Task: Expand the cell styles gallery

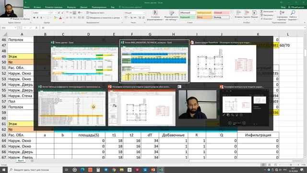Action: pyautogui.click(x=231, y=18)
